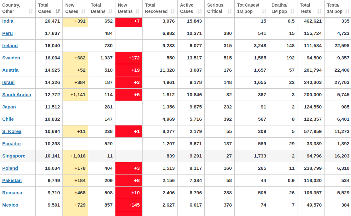This screenshot has width=351, height=216.
Task: Click the Ecuador country link
Action: 12,144
